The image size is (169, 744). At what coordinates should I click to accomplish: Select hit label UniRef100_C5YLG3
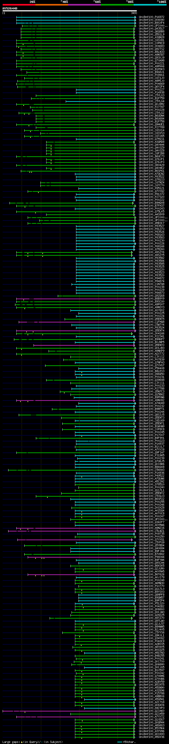[x=152, y=95]
